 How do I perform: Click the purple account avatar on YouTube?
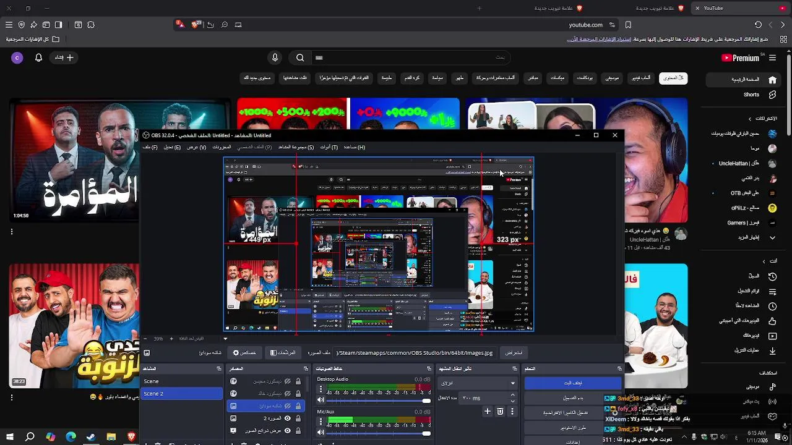17,57
